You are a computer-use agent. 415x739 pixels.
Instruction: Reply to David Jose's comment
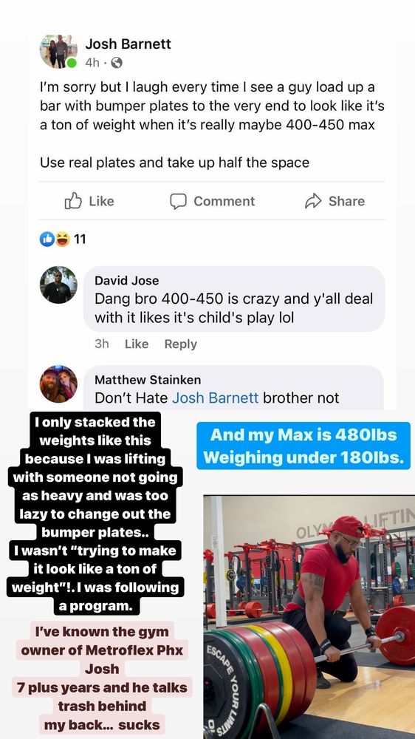coord(180,344)
